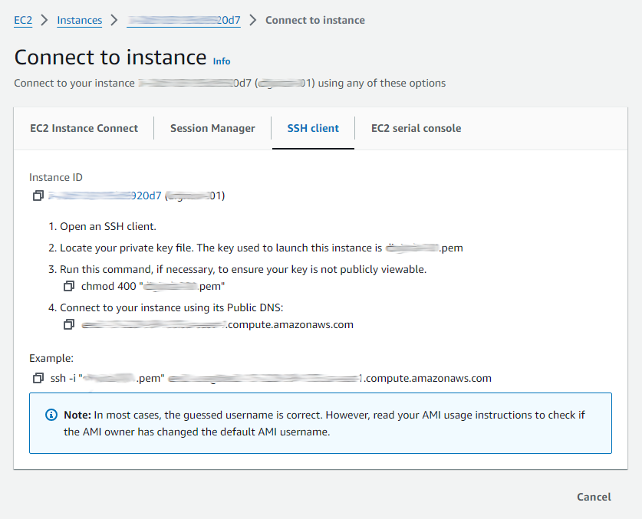Click step '1. Open an SSH client.'

(102, 226)
